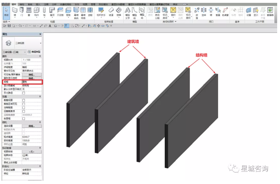Select the Door (门) tool

(22, 12)
